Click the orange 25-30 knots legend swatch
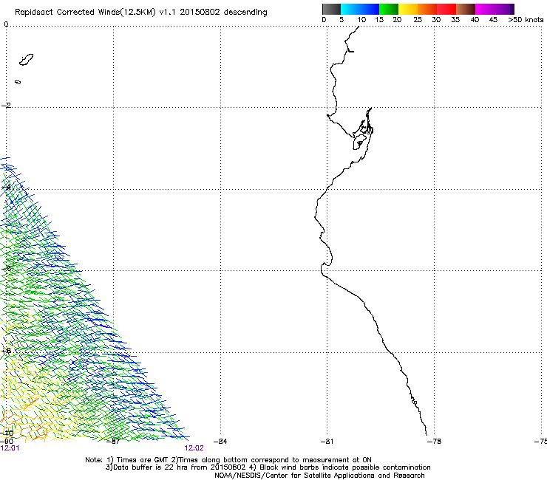This screenshot has height=480, width=547. (x=427, y=9)
